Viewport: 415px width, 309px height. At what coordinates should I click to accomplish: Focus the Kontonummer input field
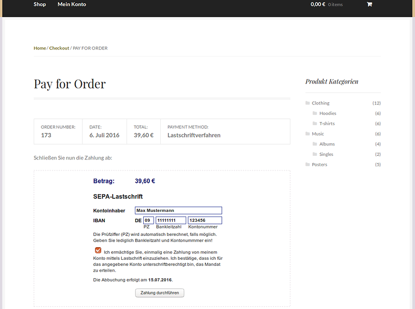tap(204, 221)
